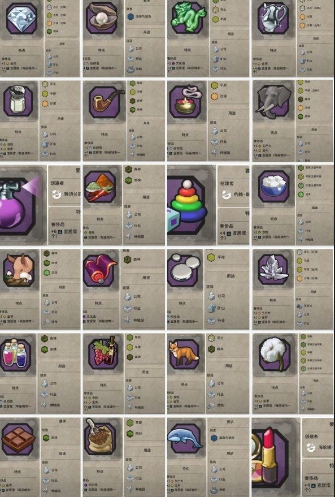Select the whale resource icon
The width and height of the screenshot is (335, 497).
(185, 438)
